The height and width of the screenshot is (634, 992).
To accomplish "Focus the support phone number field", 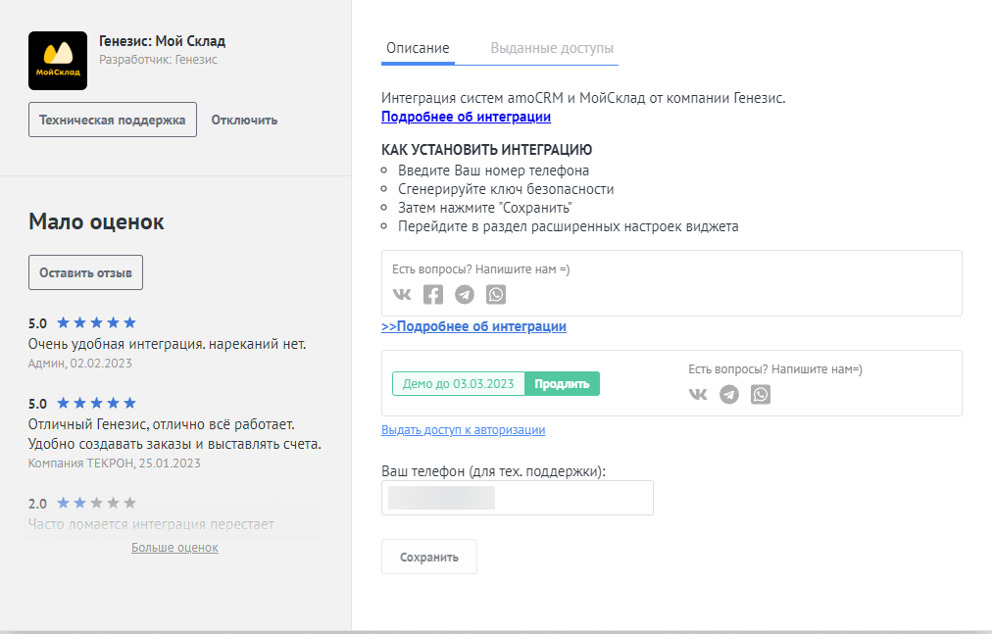I will coord(517,498).
